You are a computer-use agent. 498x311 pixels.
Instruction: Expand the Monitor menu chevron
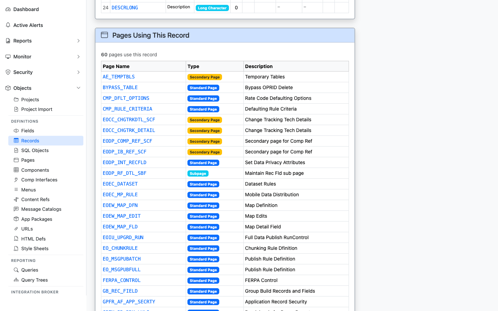pos(79,57)
